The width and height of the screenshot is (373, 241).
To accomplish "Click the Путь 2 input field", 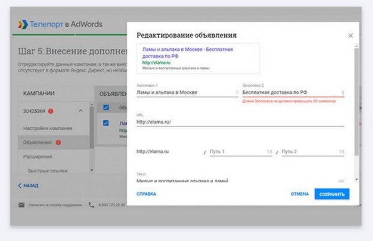I will coord(313,152).
